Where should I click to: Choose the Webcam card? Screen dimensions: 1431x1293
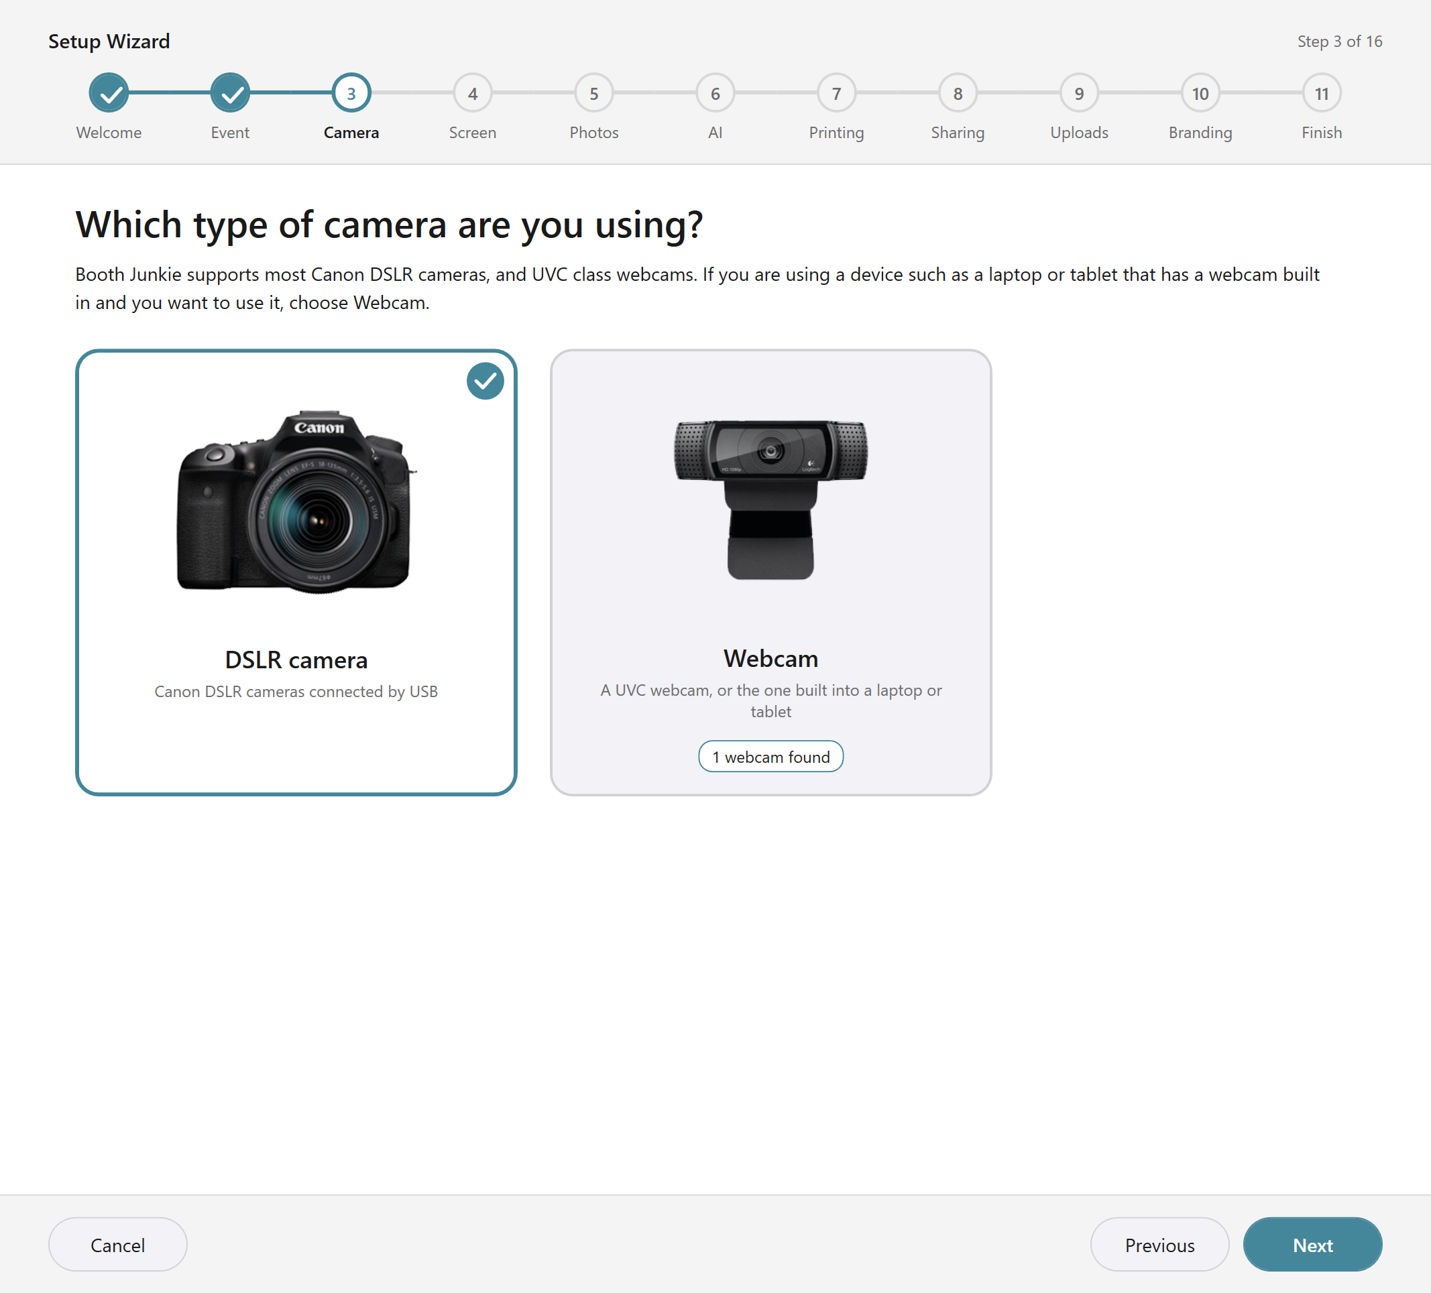click(771, 572)
